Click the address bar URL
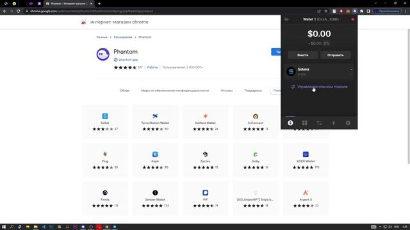 point(92,11)
